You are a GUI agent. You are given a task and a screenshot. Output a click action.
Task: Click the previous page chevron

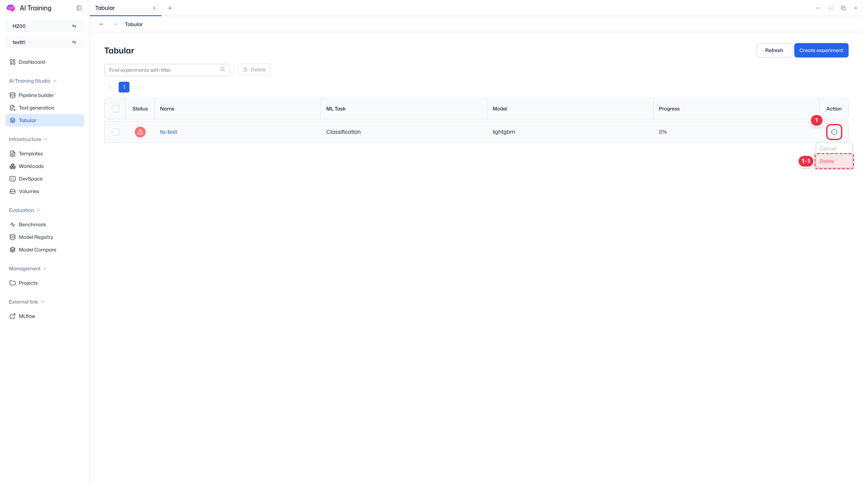point(110,87)
